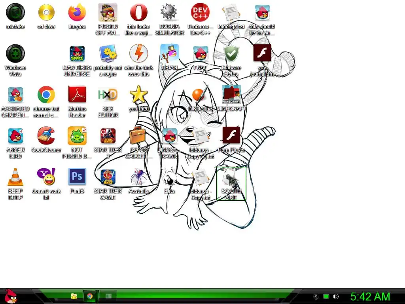Select the 'loldongs.txt' text file

[231, 12]
